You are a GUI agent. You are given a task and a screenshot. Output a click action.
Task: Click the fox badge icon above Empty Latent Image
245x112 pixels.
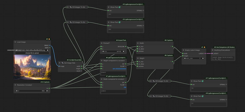tap(205, 47)
